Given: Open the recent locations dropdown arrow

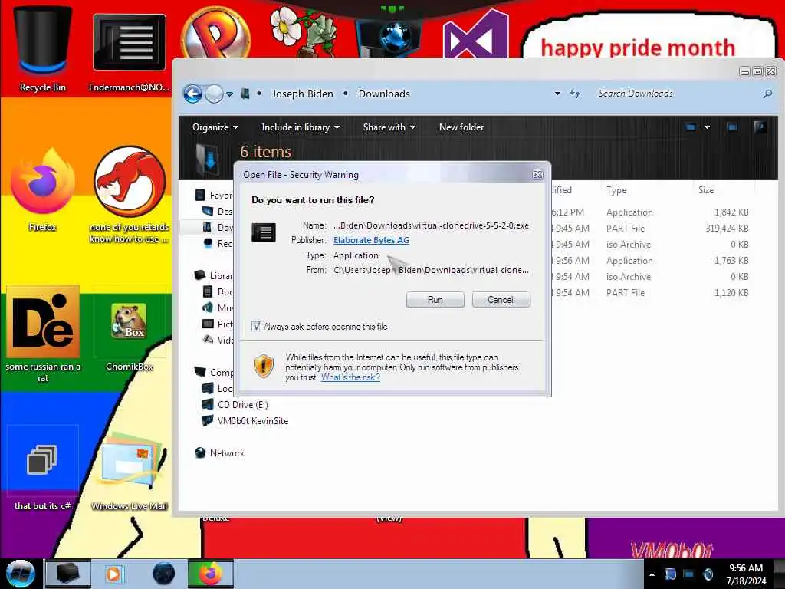Looking at the screenshot, I should [x=229, y=94].
